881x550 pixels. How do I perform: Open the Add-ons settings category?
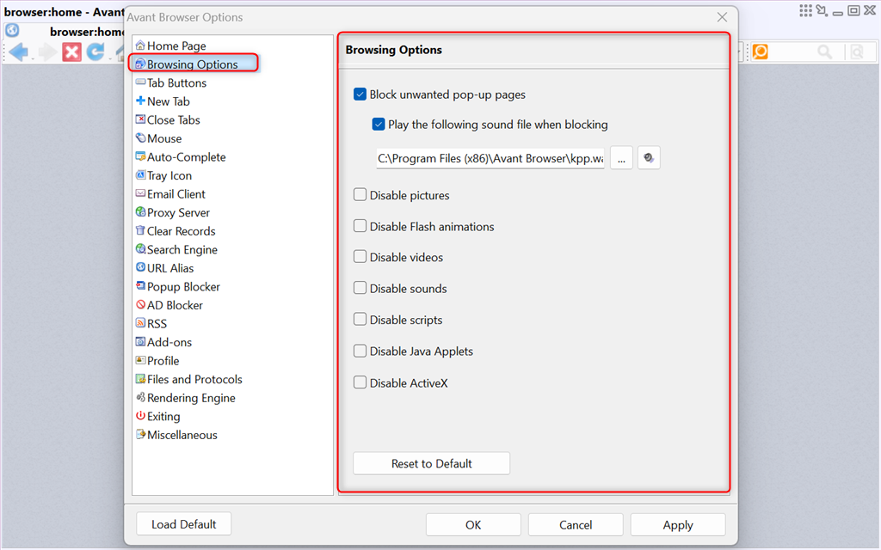163,342
